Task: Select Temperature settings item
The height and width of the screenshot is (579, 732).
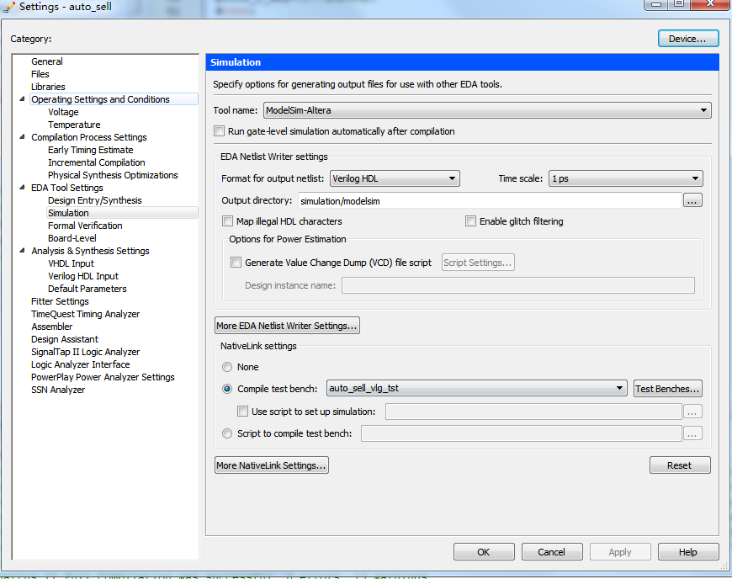Action: click(74, 125)
